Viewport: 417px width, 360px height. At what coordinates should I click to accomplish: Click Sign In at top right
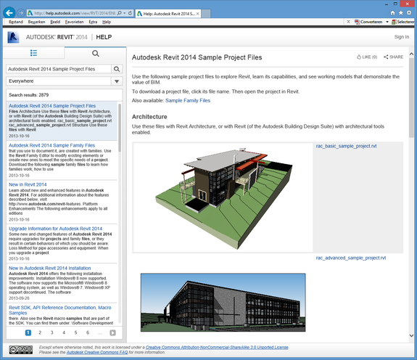click(402, 37)
